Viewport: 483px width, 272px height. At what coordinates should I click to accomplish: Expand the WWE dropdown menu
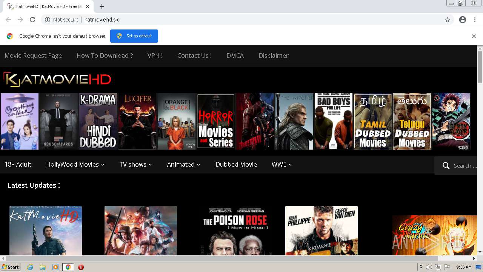point(281,164)
